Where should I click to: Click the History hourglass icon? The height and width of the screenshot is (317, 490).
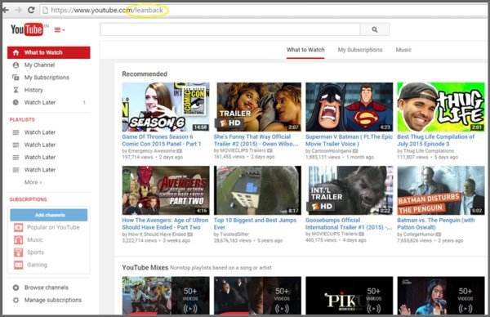pos(16,90)
